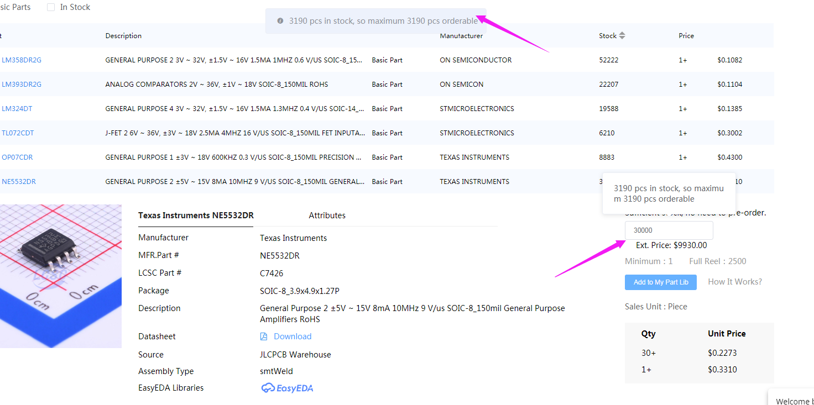Click STMICROELECTRONICS in the TL072CDT row

[477, 133]
